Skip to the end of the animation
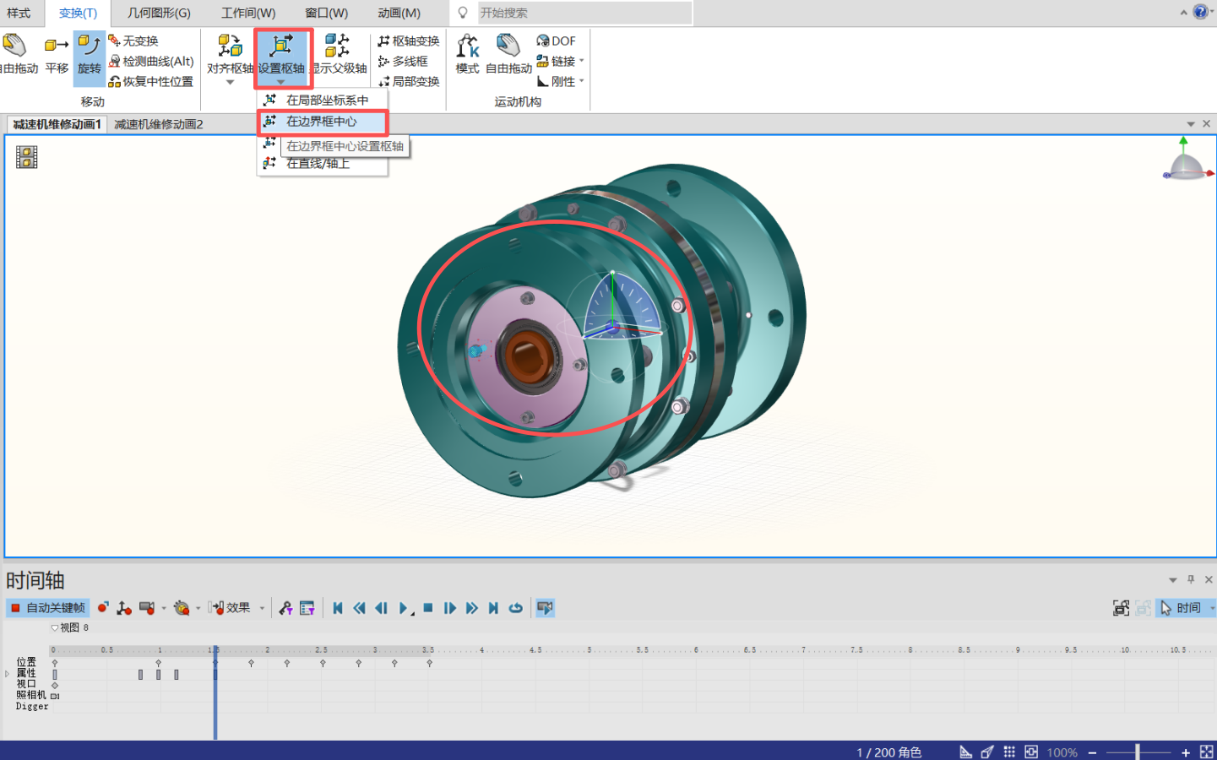The width and height of the screenshot is (1217, 760). click(493, 608)
